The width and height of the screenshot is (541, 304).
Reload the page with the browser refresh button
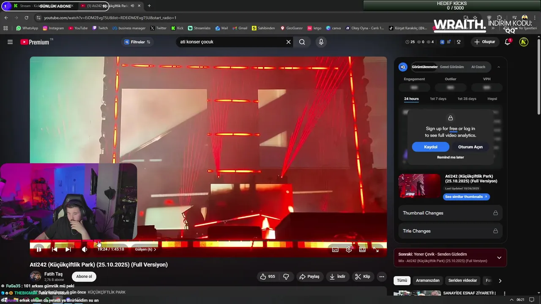26,18
